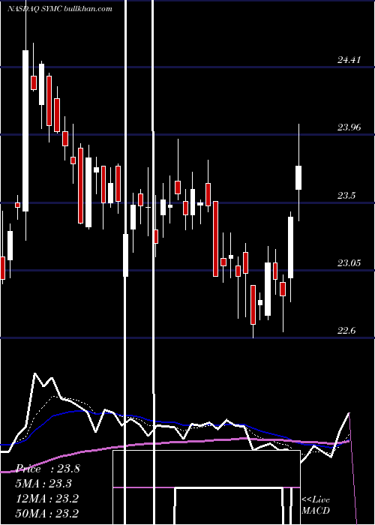Select the 22.6 price level label
Image resolution: width=375 pixels, height=525 pixels.
pyautogui.click(x=346, y=331)
